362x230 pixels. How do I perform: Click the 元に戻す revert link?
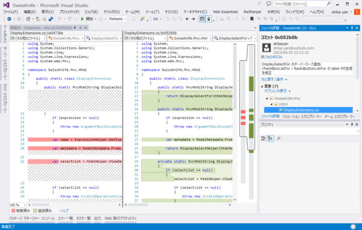pyautogui.click(x=267, y=79)
